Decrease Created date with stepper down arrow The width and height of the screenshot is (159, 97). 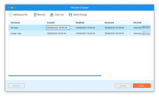[x=71, y=29]
